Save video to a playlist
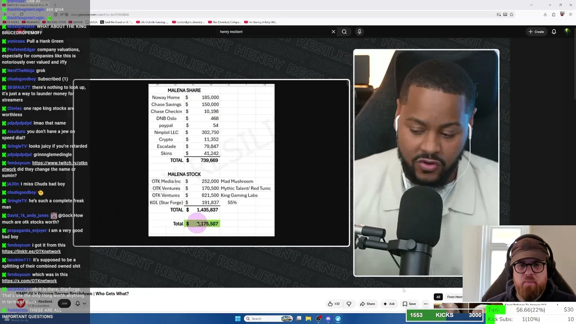Screen dimensions: 576x324 click(x=409, y=304)
